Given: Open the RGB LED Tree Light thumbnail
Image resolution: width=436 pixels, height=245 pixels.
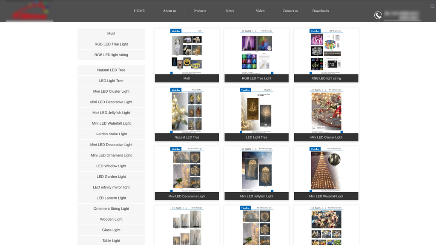Looking at the screenshot, I should 256,51.
